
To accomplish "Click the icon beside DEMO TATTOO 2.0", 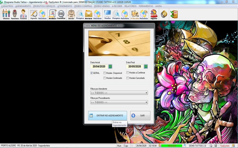I will tap(185, 146).
